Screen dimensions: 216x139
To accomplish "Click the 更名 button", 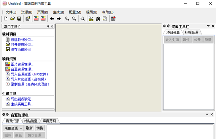I will coord(18,135).
